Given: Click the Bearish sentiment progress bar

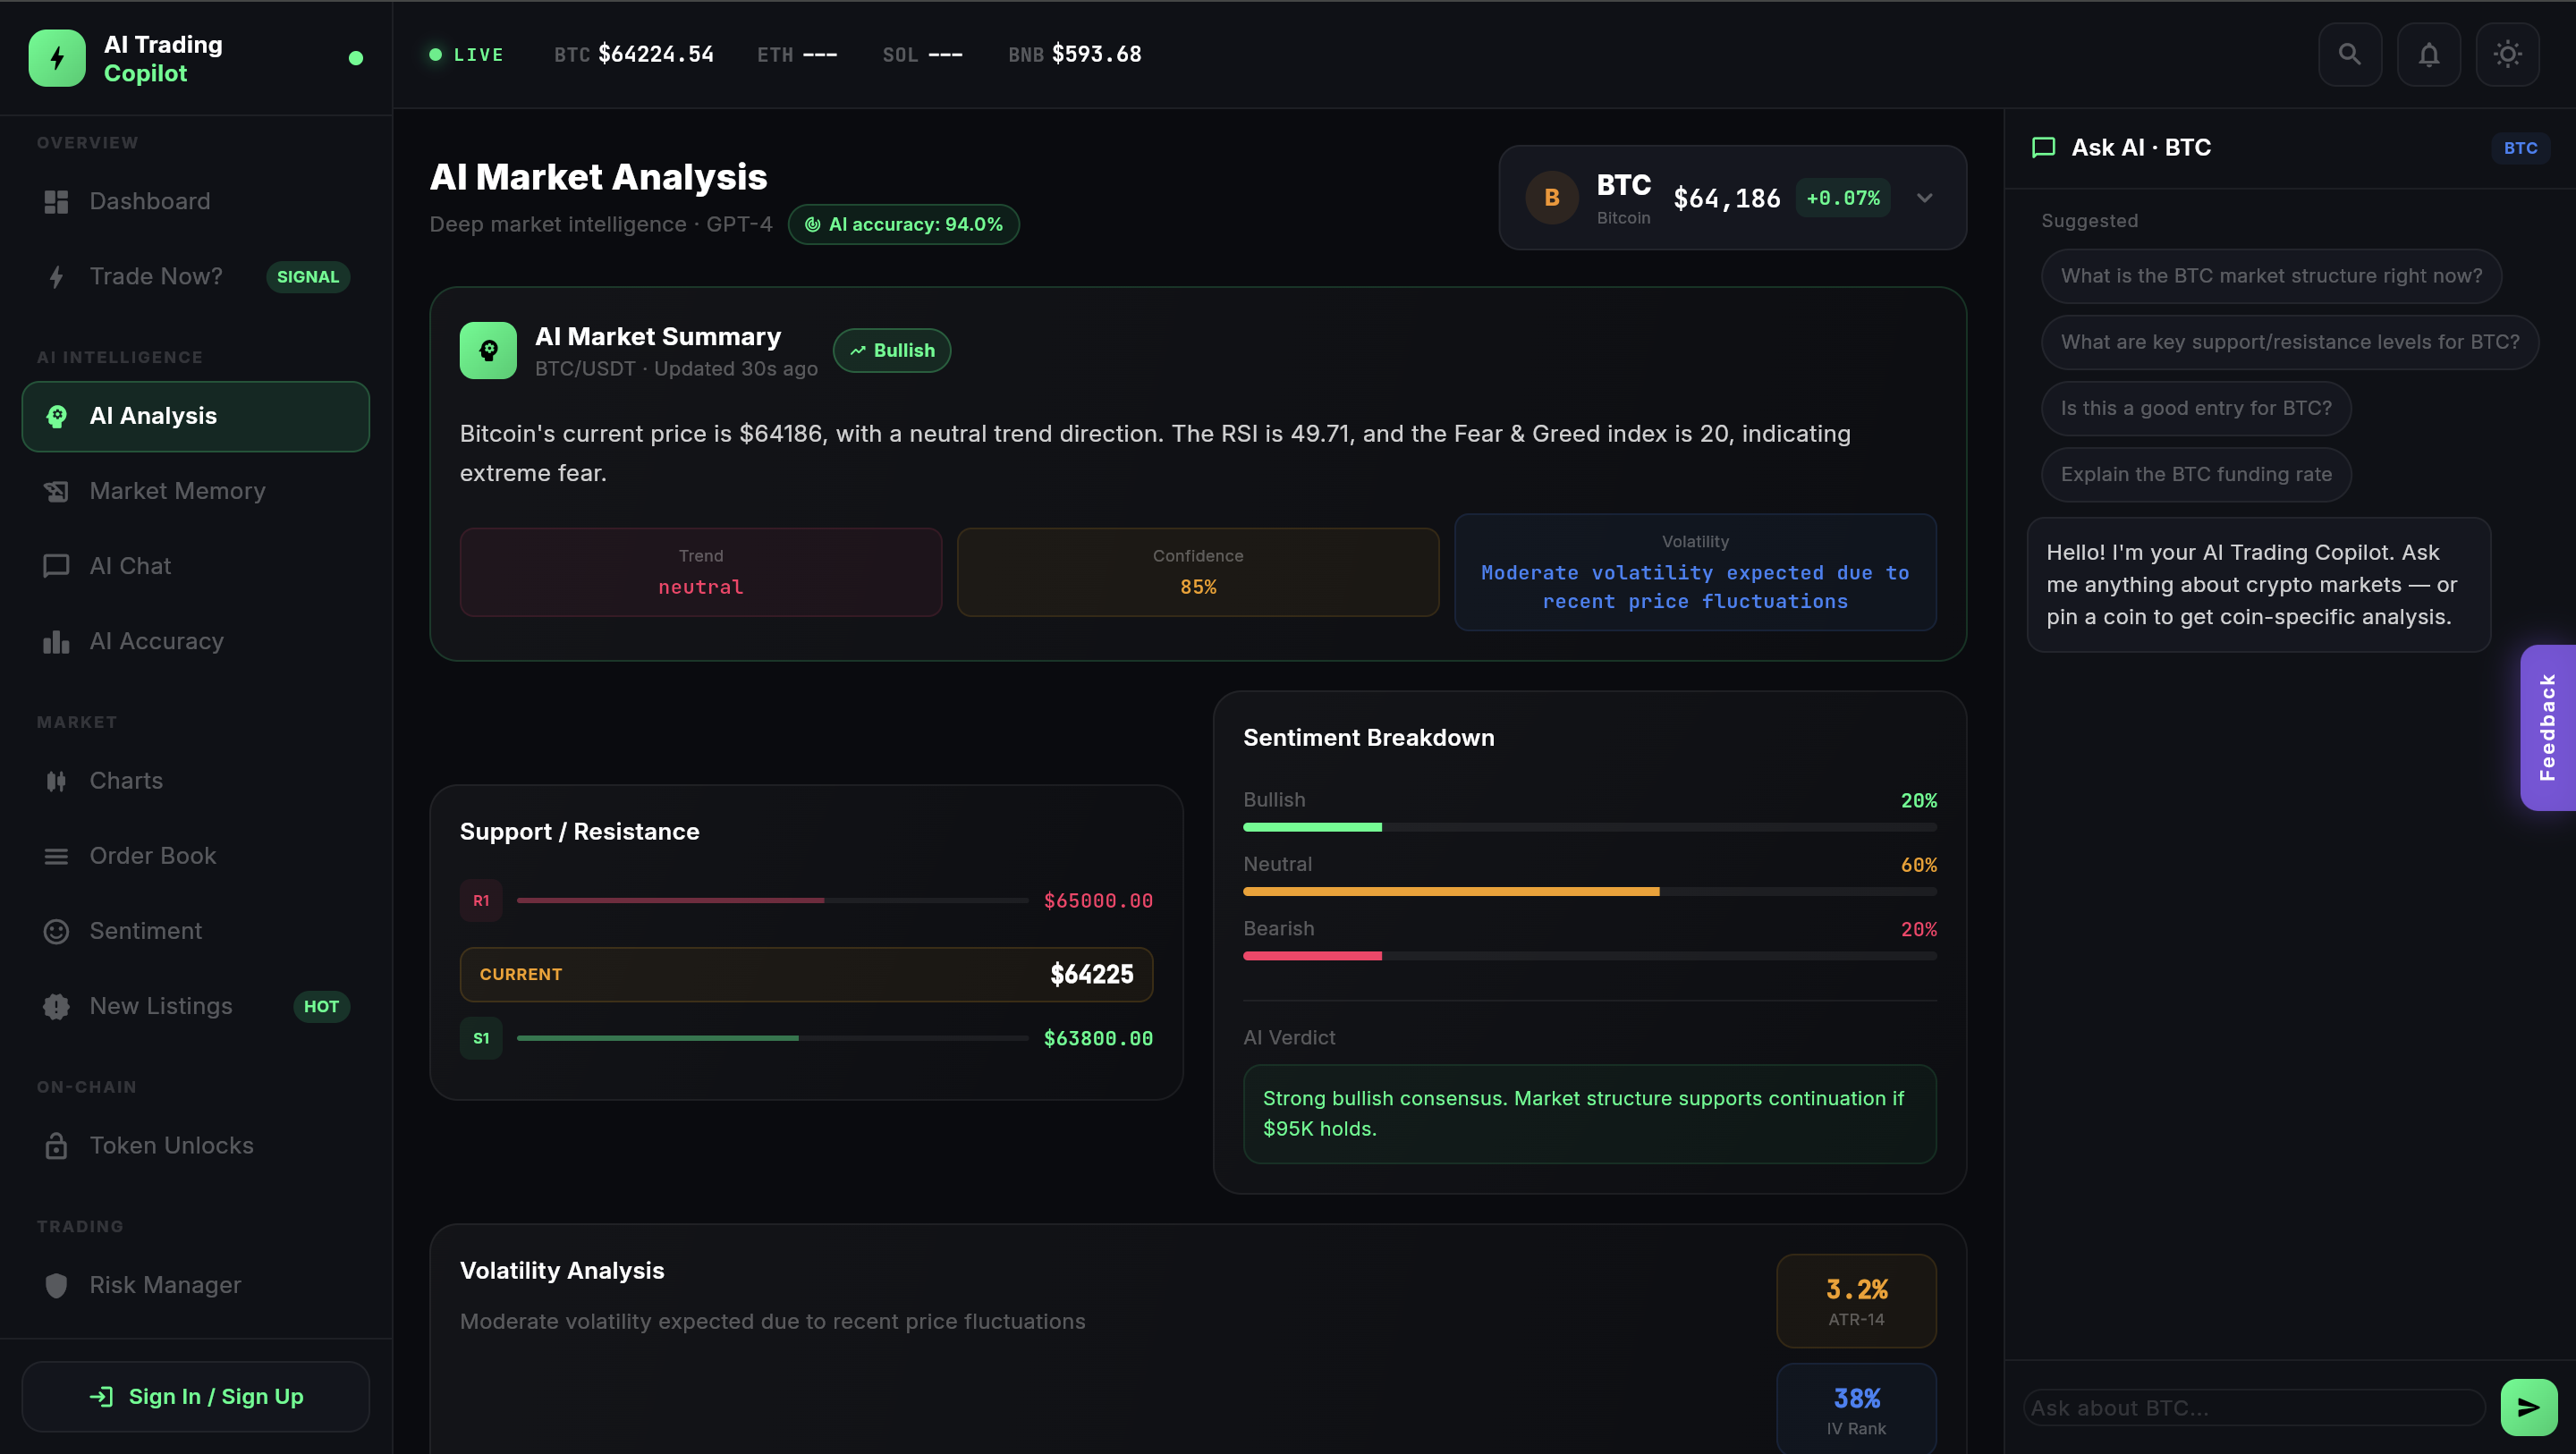Looking at the screenshot, I should [1589, 956].
